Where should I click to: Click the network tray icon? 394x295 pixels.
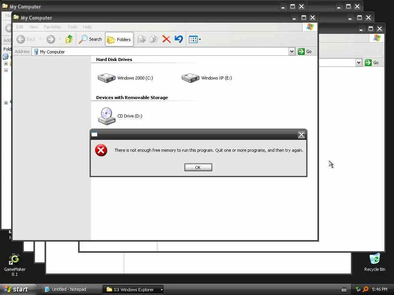pyautogui.click(x=358, y=289)
